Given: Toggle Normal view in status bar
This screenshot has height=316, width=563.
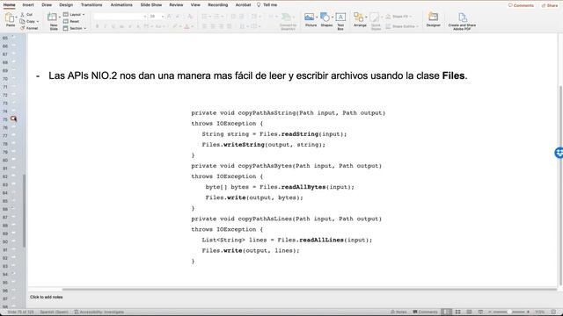Looking at the screenshot, I should click(446, 312).
